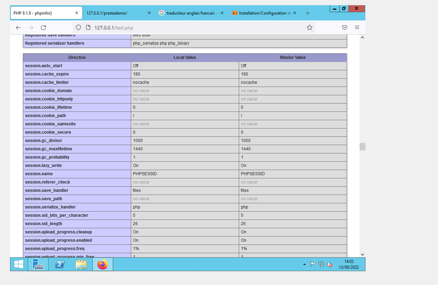Click the Local Value column header

coord(185,57)
